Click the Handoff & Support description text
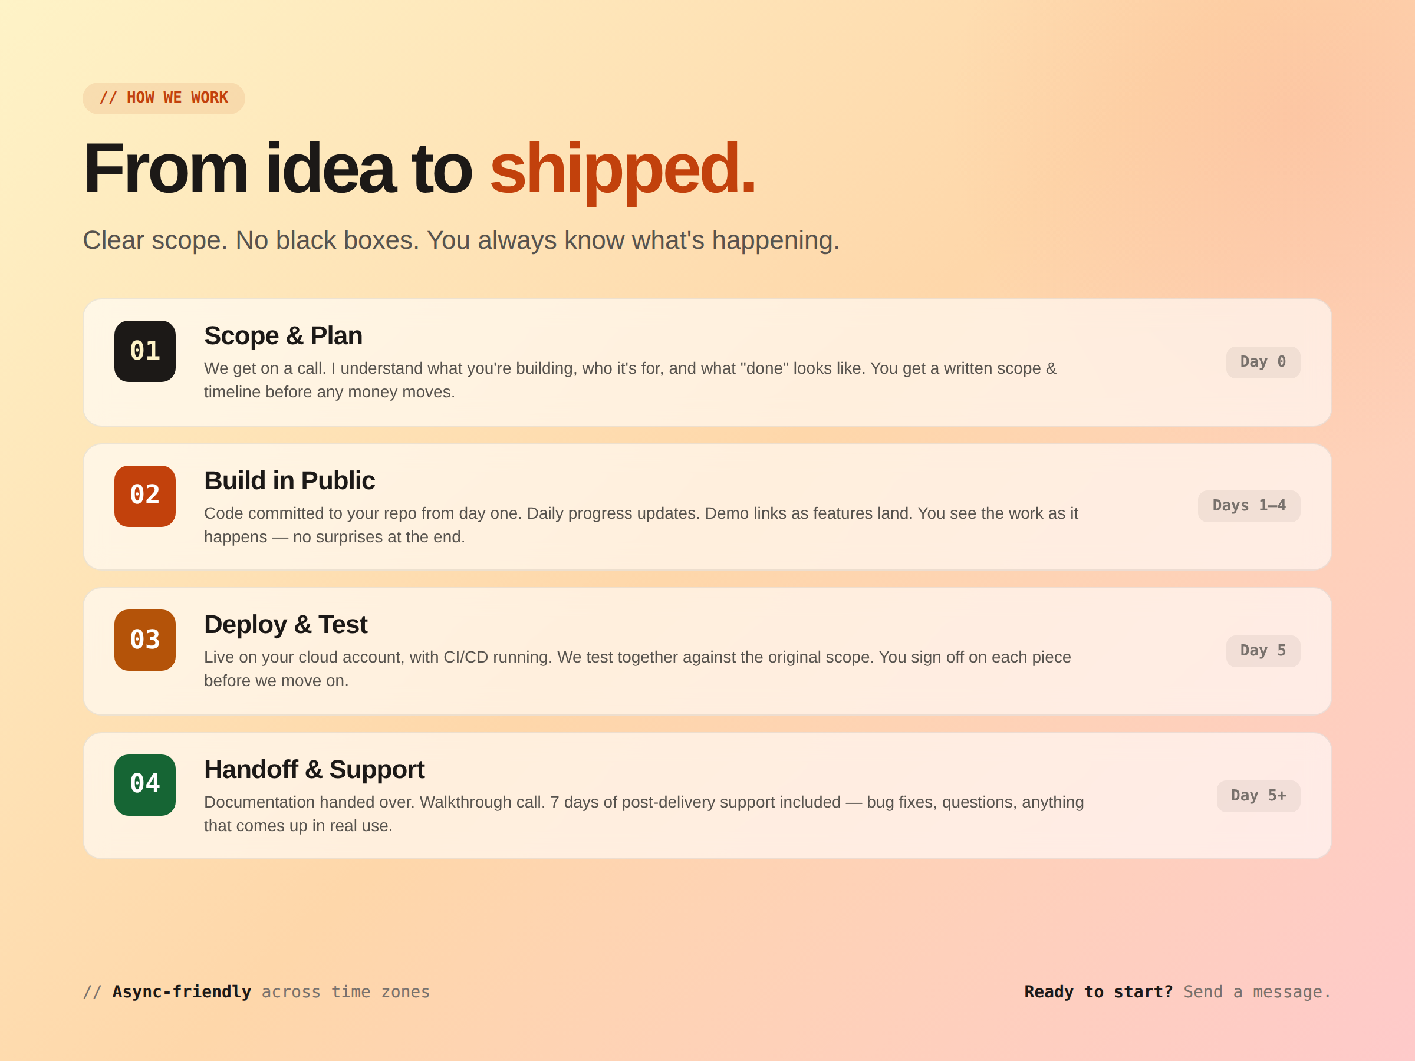1415x1061 pixels. coord(644,813)
